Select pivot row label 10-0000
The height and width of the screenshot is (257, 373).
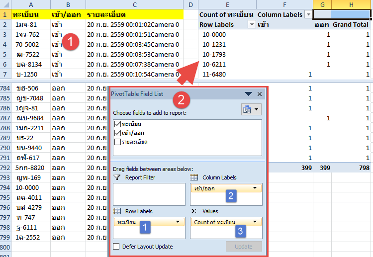click(x=227, y=34)
